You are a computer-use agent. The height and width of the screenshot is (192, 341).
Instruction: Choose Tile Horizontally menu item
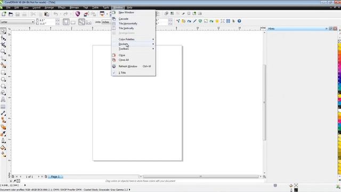coord(133,23)
